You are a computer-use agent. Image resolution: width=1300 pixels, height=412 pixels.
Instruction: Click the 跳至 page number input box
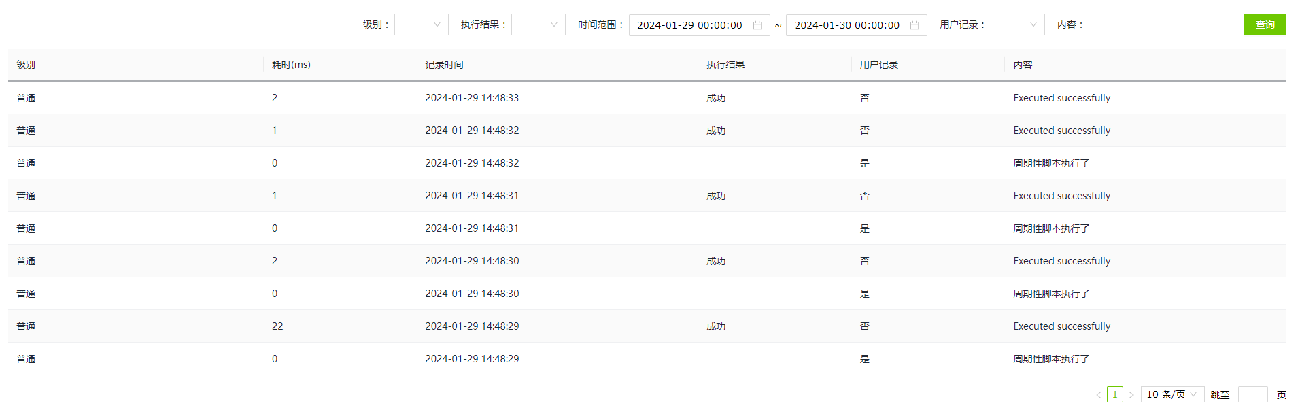pos(1252,394)
